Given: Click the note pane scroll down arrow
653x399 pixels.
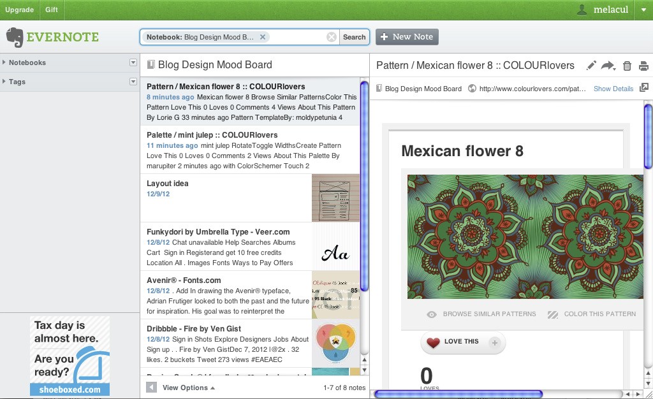Looking at the screenshot, I should click(x=648, y=383).
